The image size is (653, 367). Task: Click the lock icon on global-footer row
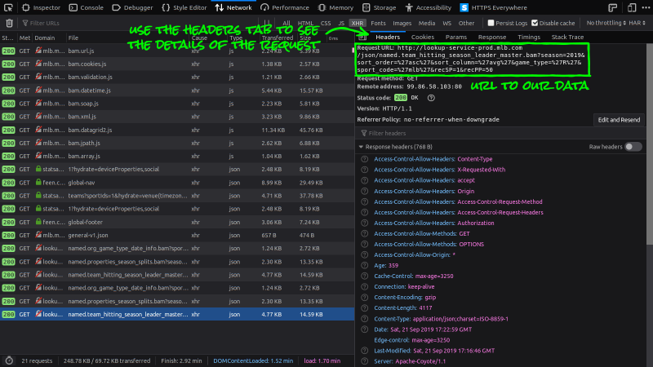(x=38, y=222)
